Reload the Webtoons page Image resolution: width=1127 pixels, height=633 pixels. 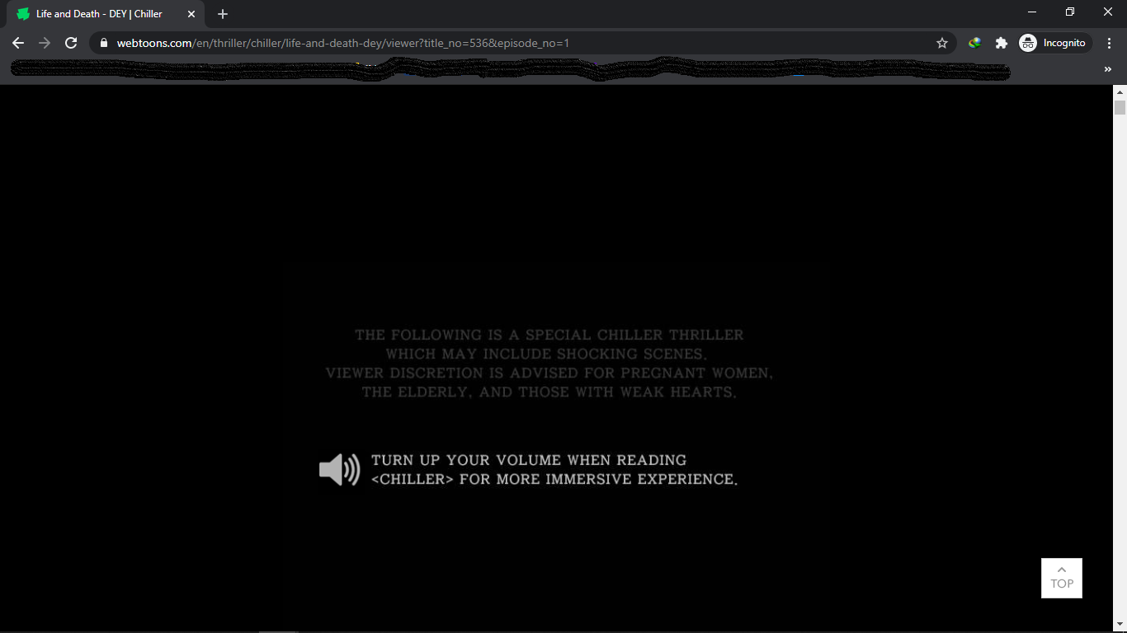[71, 43]
